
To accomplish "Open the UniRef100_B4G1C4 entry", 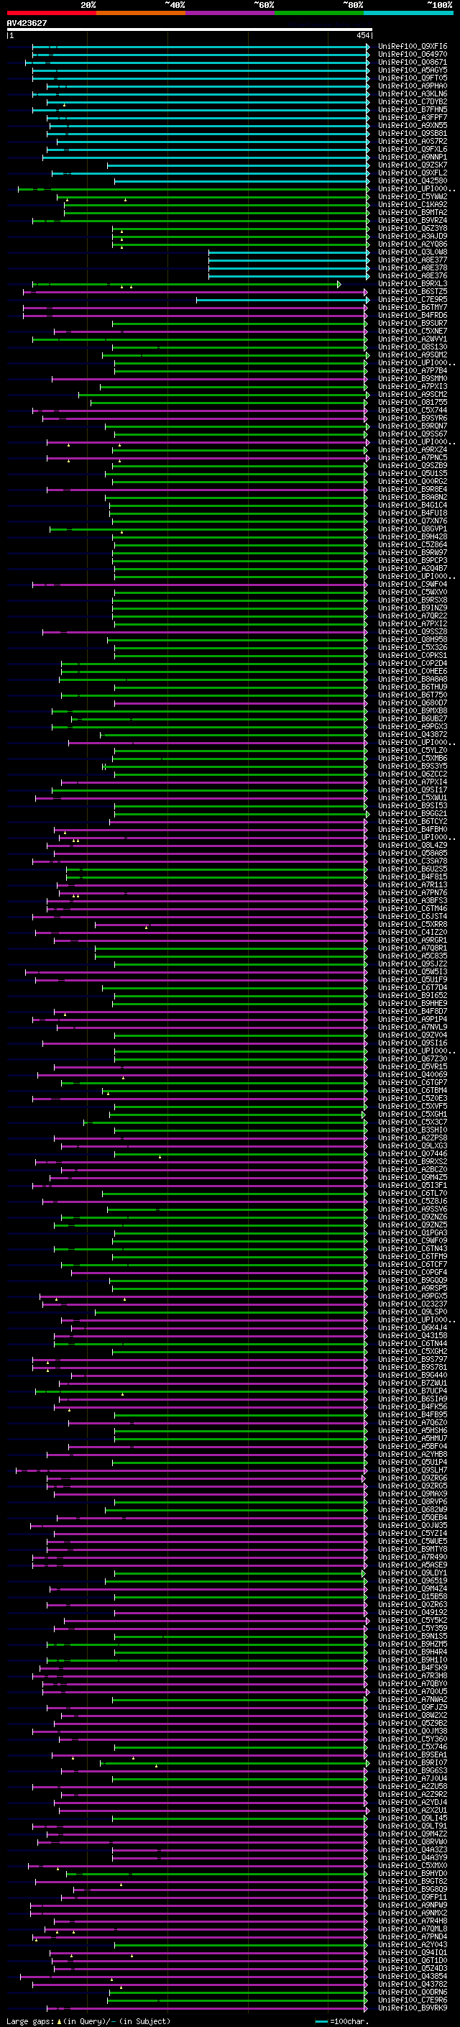I will click(x=413, y=505).
